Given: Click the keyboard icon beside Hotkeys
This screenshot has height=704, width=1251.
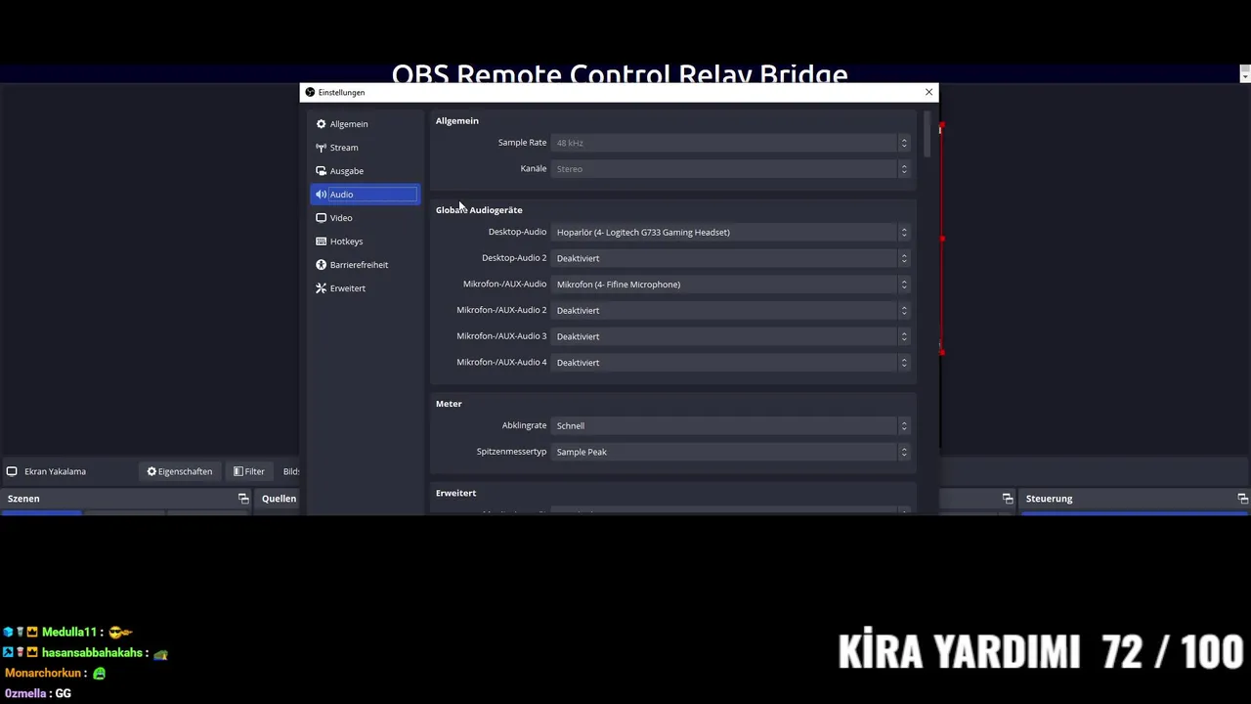Looking at the screenshot, I should click(x=321, y=242).
